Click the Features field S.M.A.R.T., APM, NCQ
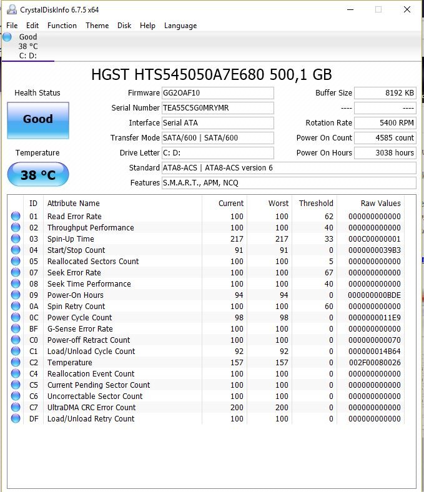Screen dimensions: 424x492 pyautogui.click(x=289, y=183)
